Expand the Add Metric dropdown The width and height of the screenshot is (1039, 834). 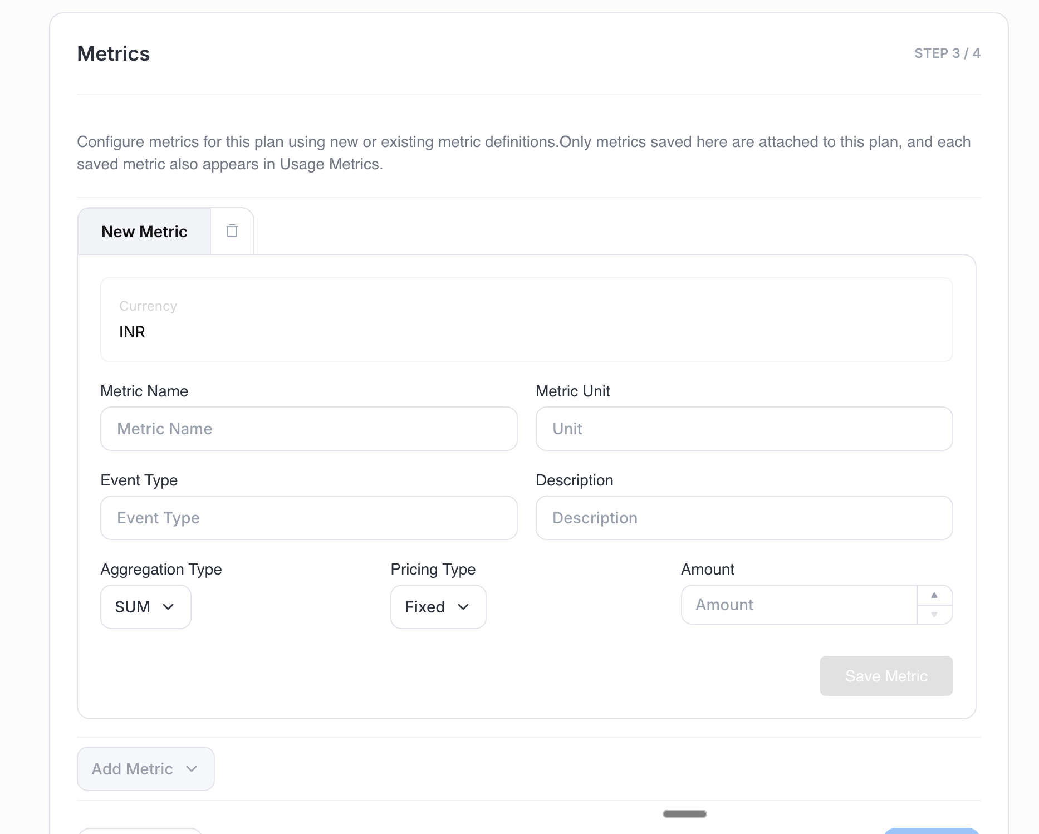(146, 769)
